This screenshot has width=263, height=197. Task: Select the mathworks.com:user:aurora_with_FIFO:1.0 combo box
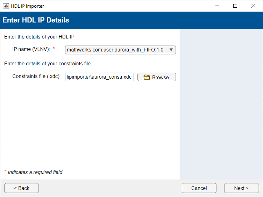(x=115, y=50)
